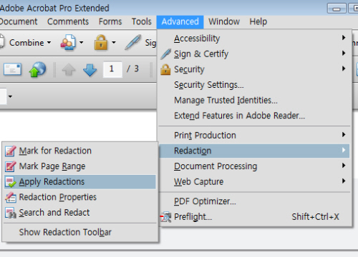Select Document Processing menu entry
This screenshot has width=358, height=257.
tap(254, 166)
